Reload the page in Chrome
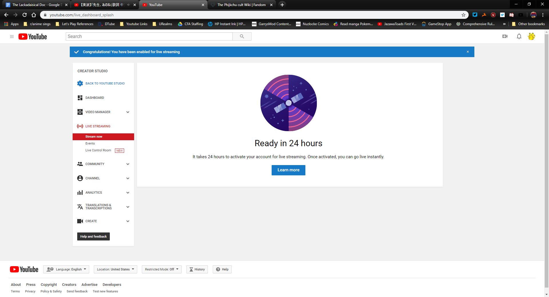This screenshot has height=297, width=549. [25, 15]
